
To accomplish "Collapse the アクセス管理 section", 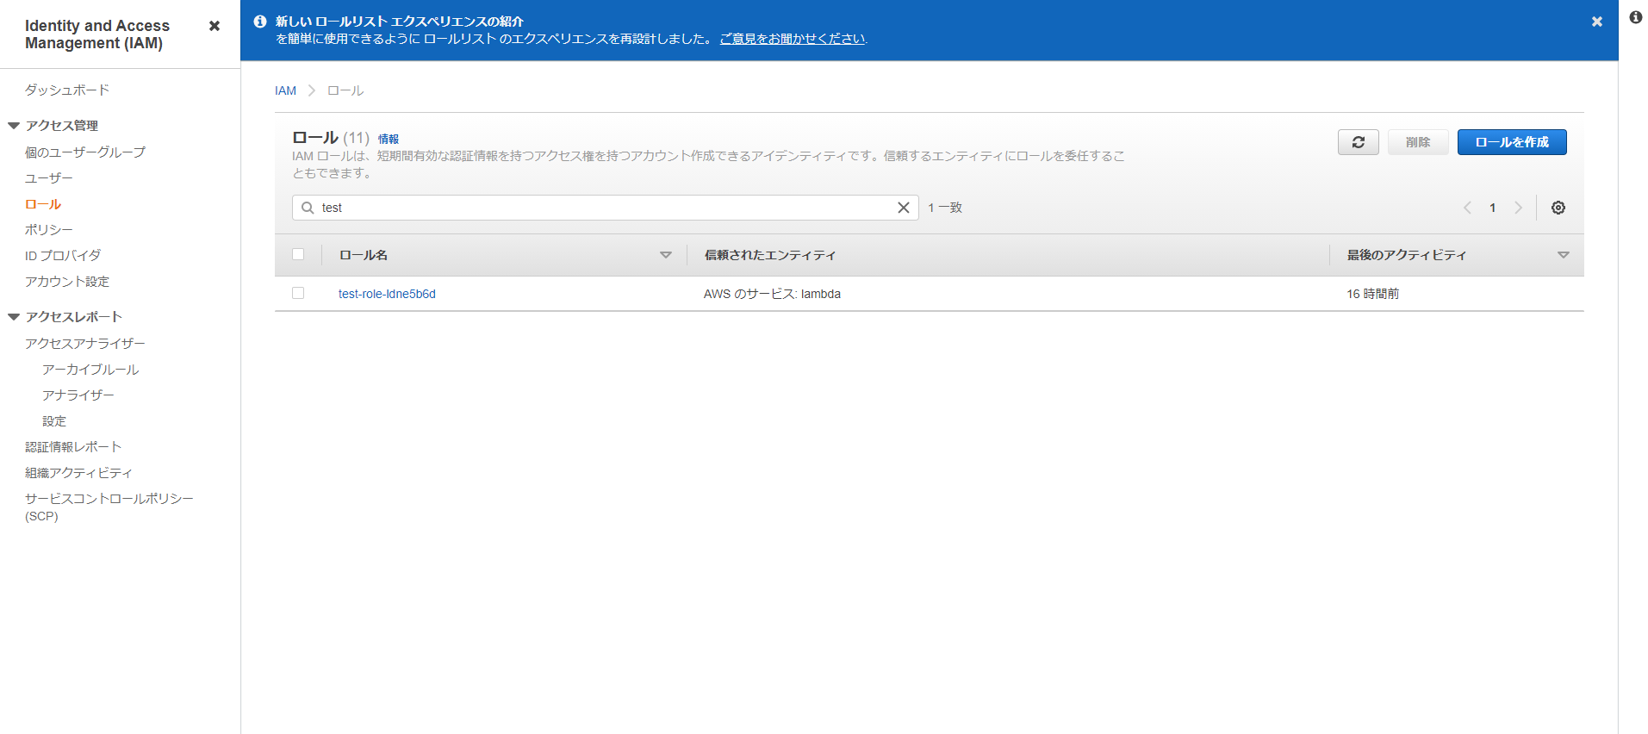I will tap(14, 126).
